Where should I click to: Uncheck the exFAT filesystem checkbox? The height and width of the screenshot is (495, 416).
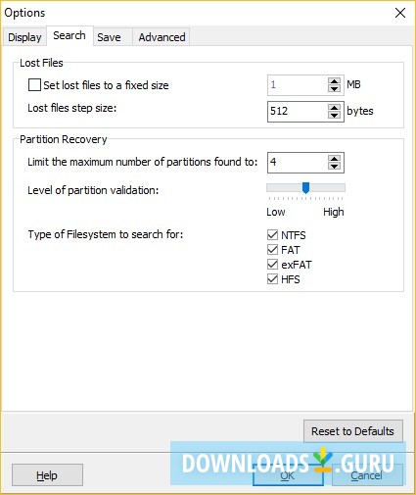click(x=272, y=265)
